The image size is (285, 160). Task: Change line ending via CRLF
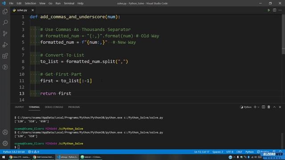(x=239, y=152)
